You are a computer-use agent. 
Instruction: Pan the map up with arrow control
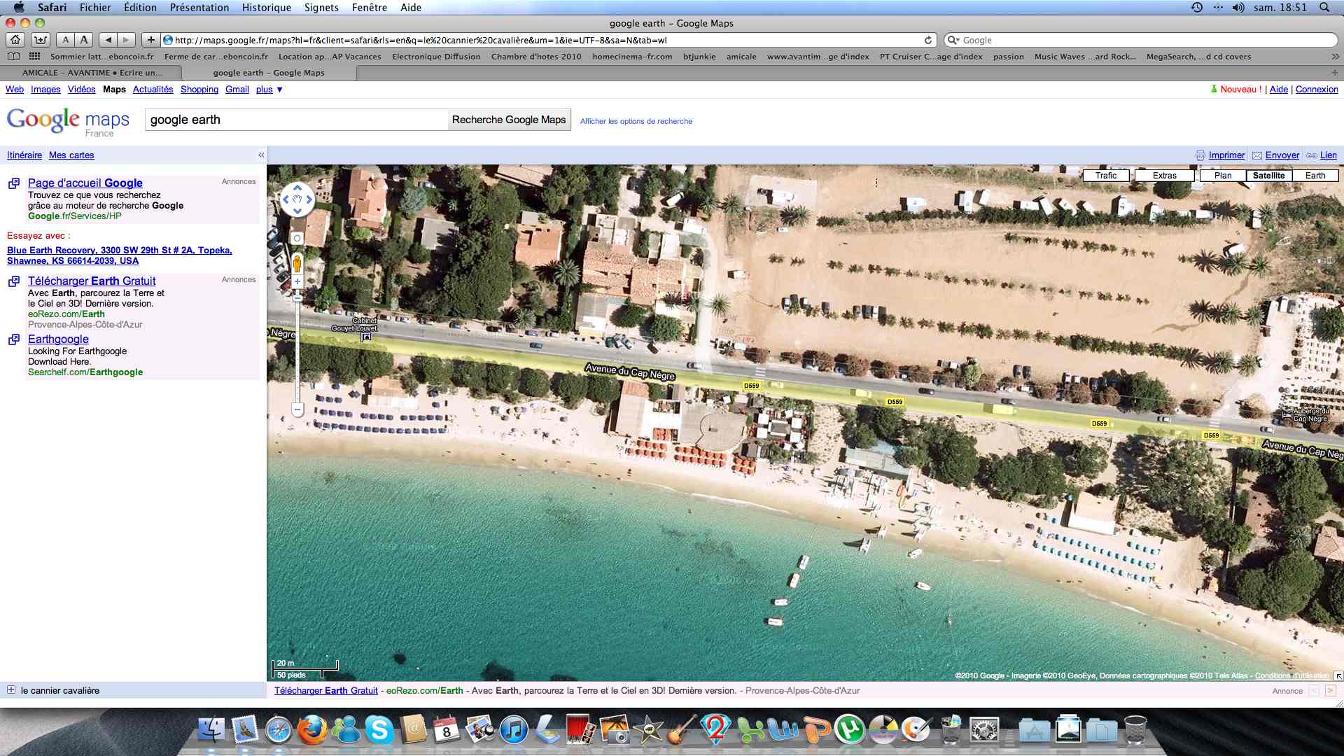click(x=297, y=188)
